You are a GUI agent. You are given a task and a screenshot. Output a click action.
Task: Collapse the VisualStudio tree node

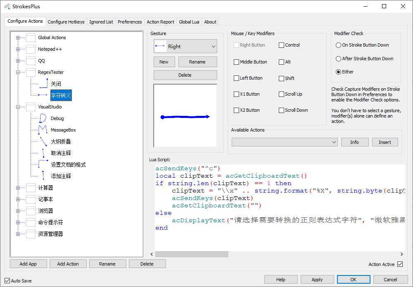18,107
